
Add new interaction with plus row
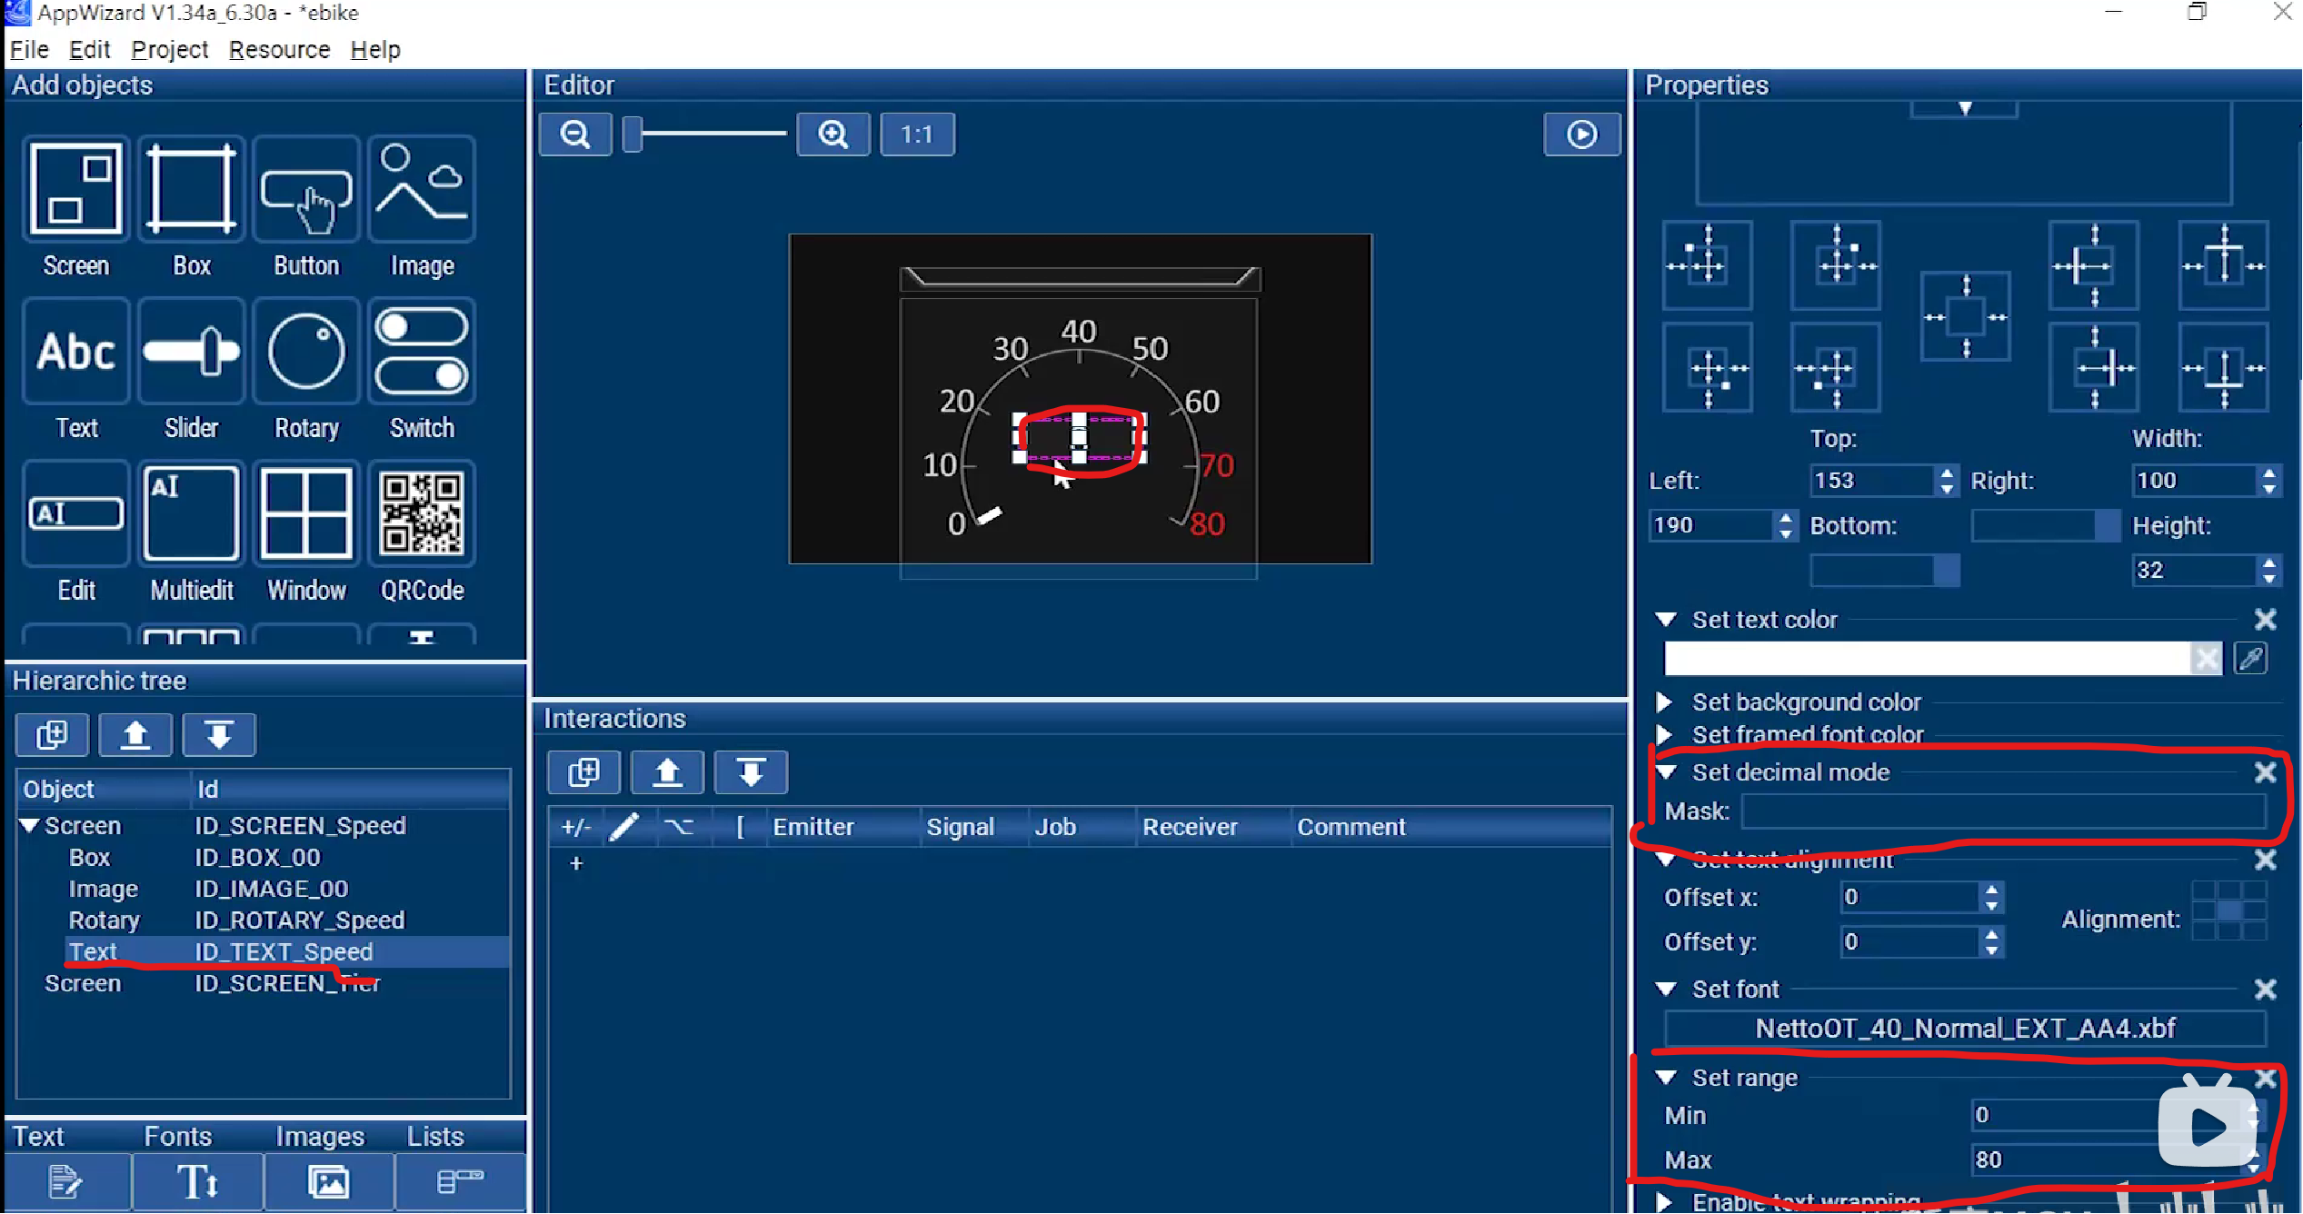coord(575,863)
